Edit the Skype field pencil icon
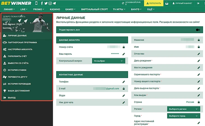This screenshot has width=205, height=126. (x=124, y=96)
